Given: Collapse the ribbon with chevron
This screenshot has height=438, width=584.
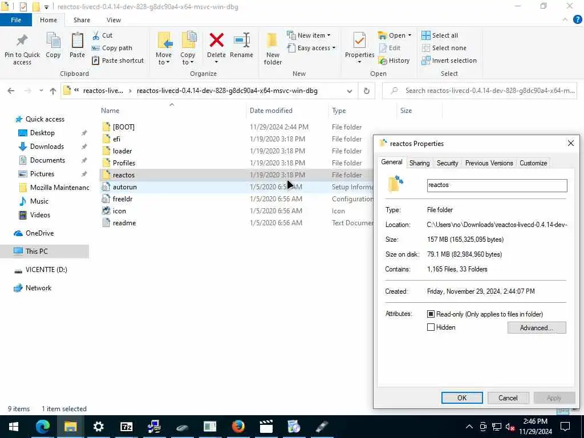Looking at the screenshot, I should point(565,20).
